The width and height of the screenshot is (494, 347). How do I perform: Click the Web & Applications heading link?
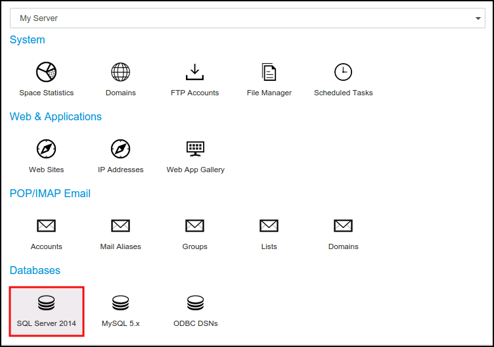[56, 117]
